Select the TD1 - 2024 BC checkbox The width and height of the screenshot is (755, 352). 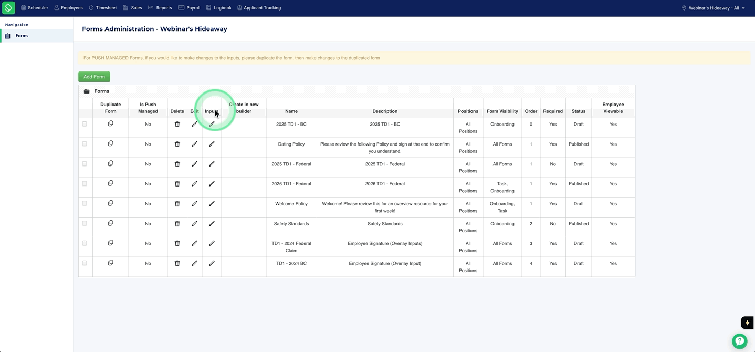[x=85, y=263]
